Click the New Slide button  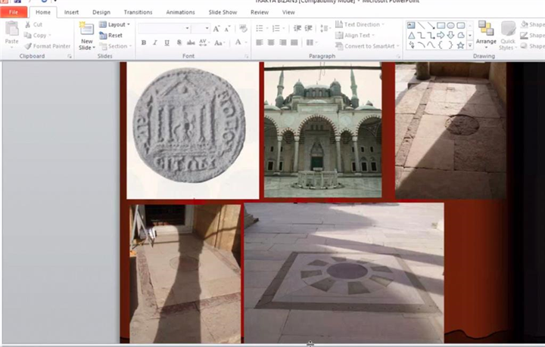coord(86,36)
